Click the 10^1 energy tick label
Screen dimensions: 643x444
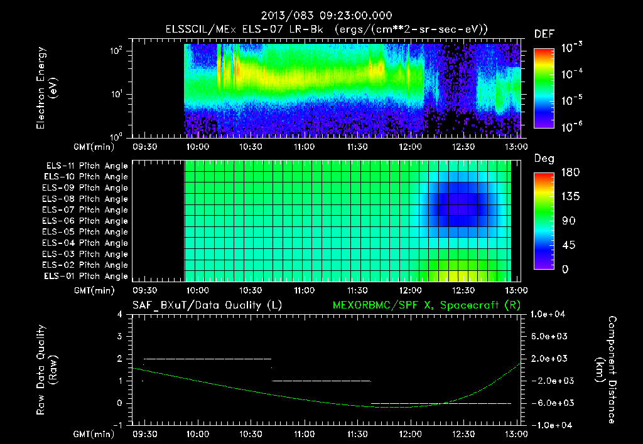pyautogui.click(x=116, y=94)
